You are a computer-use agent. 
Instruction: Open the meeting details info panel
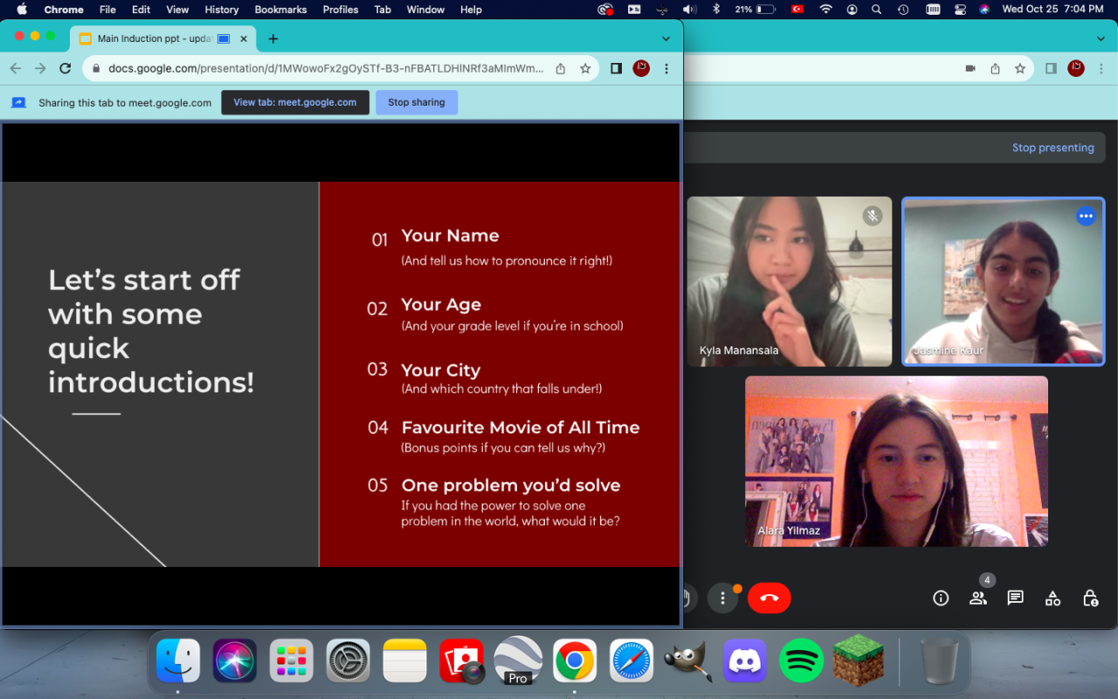tap(941, 599)
